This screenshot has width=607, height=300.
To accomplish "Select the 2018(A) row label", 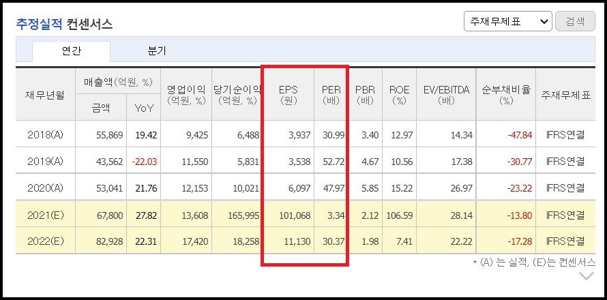I will coord(45,135).
